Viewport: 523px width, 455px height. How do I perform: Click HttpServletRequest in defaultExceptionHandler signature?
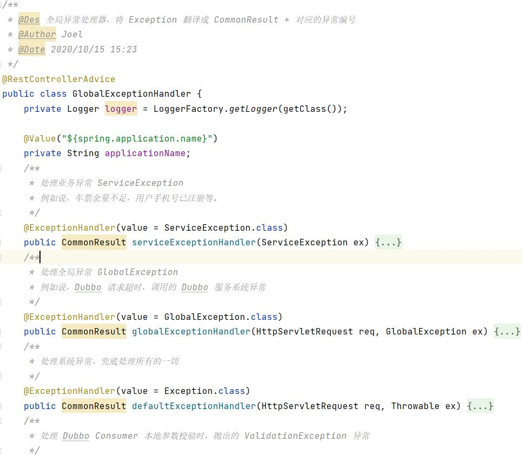(x=310, y=406)
